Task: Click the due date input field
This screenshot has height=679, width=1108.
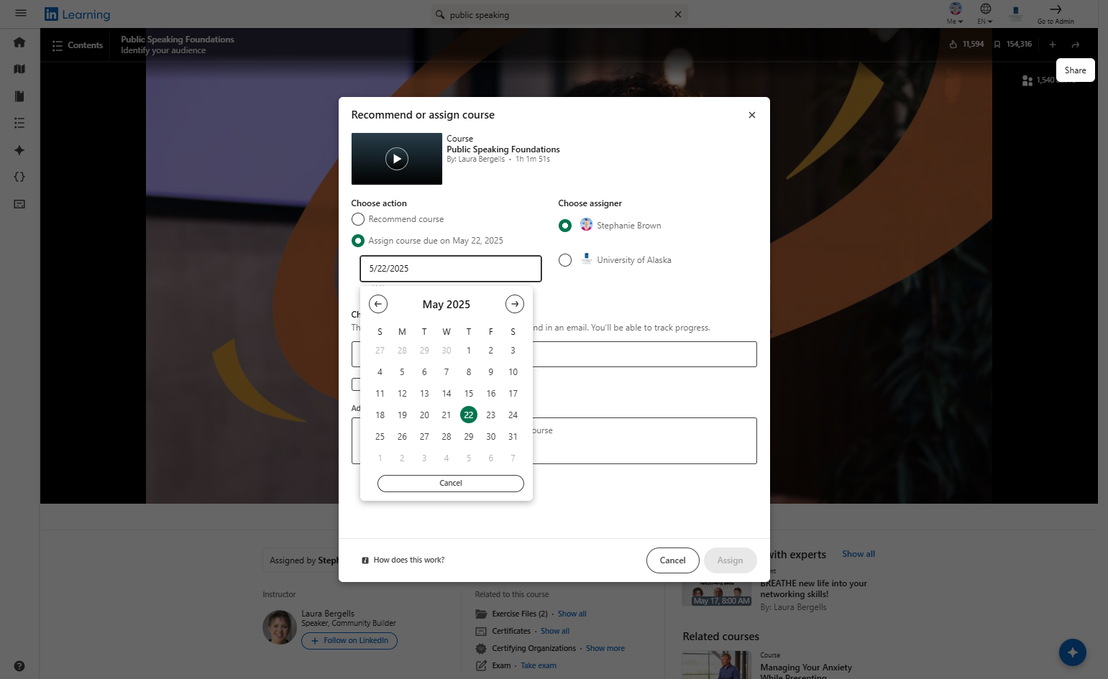Action: 450,269
